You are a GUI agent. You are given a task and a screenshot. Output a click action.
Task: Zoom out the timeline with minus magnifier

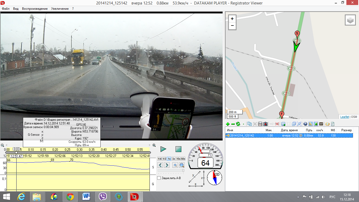point(3,145)
